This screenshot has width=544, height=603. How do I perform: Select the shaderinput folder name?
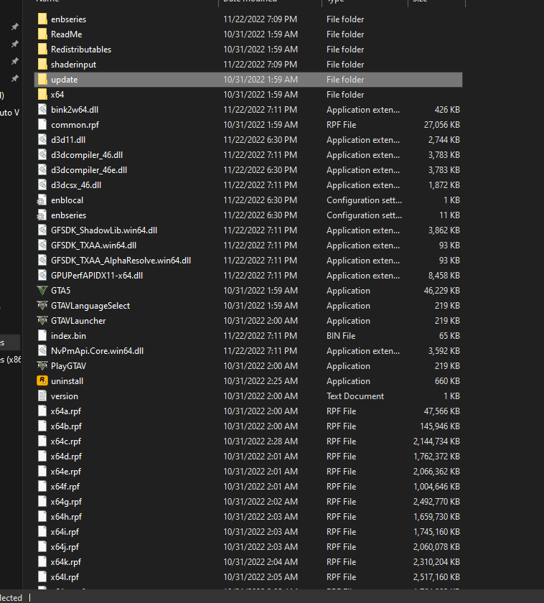point(73,65)
